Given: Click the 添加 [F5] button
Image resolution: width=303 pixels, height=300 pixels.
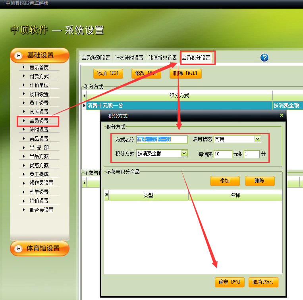Looking at the screenshot, I should click(x=108, y=74).
